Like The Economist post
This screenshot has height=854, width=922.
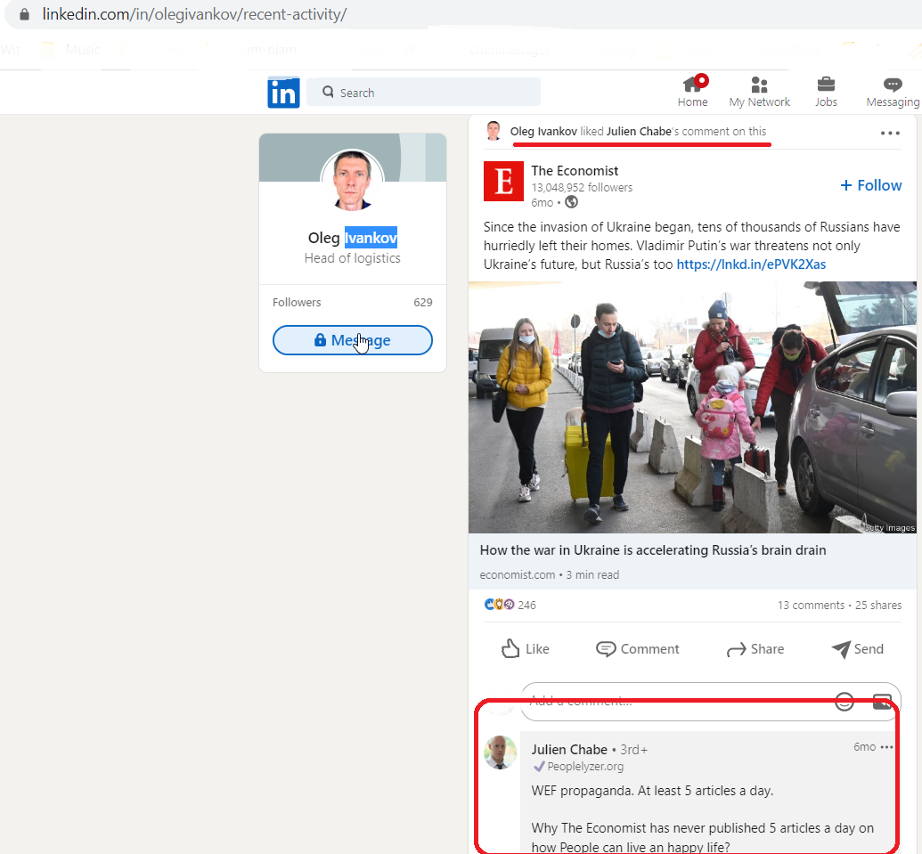[x=525, y=649]
